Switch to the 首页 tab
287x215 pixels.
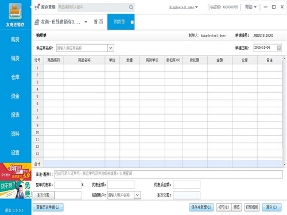click(x=98, y=22)
